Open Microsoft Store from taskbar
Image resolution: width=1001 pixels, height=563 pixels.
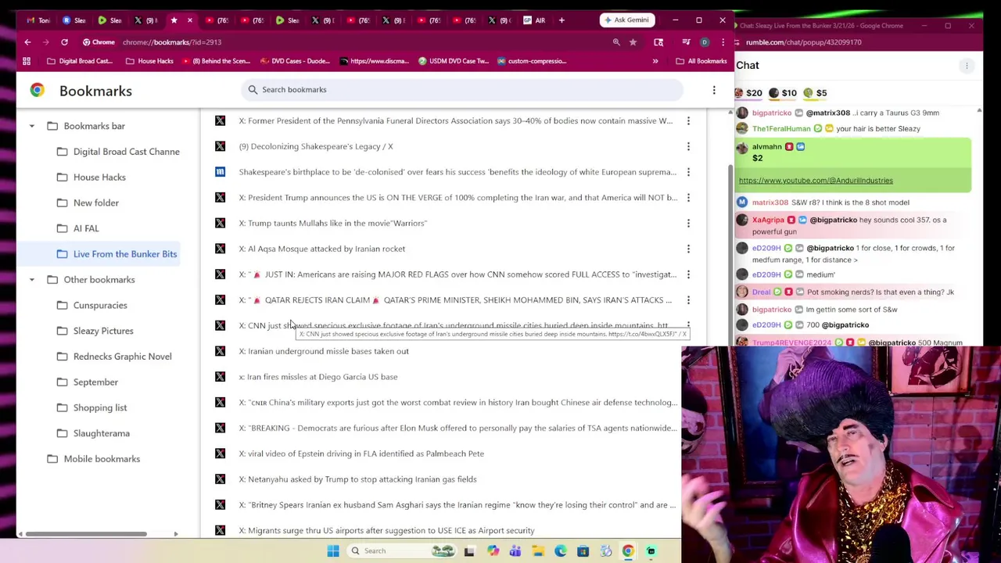coord(583,550)
